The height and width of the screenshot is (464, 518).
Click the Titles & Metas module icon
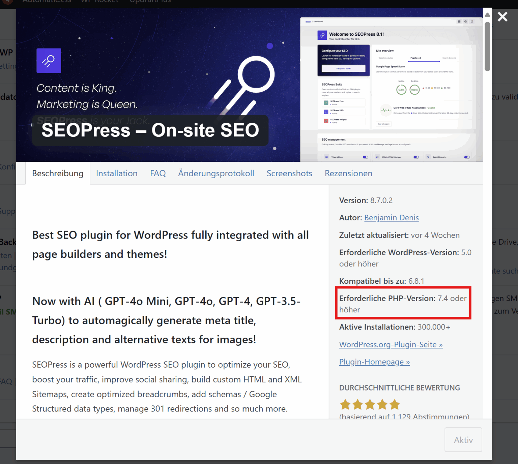[x=326, y=157]
